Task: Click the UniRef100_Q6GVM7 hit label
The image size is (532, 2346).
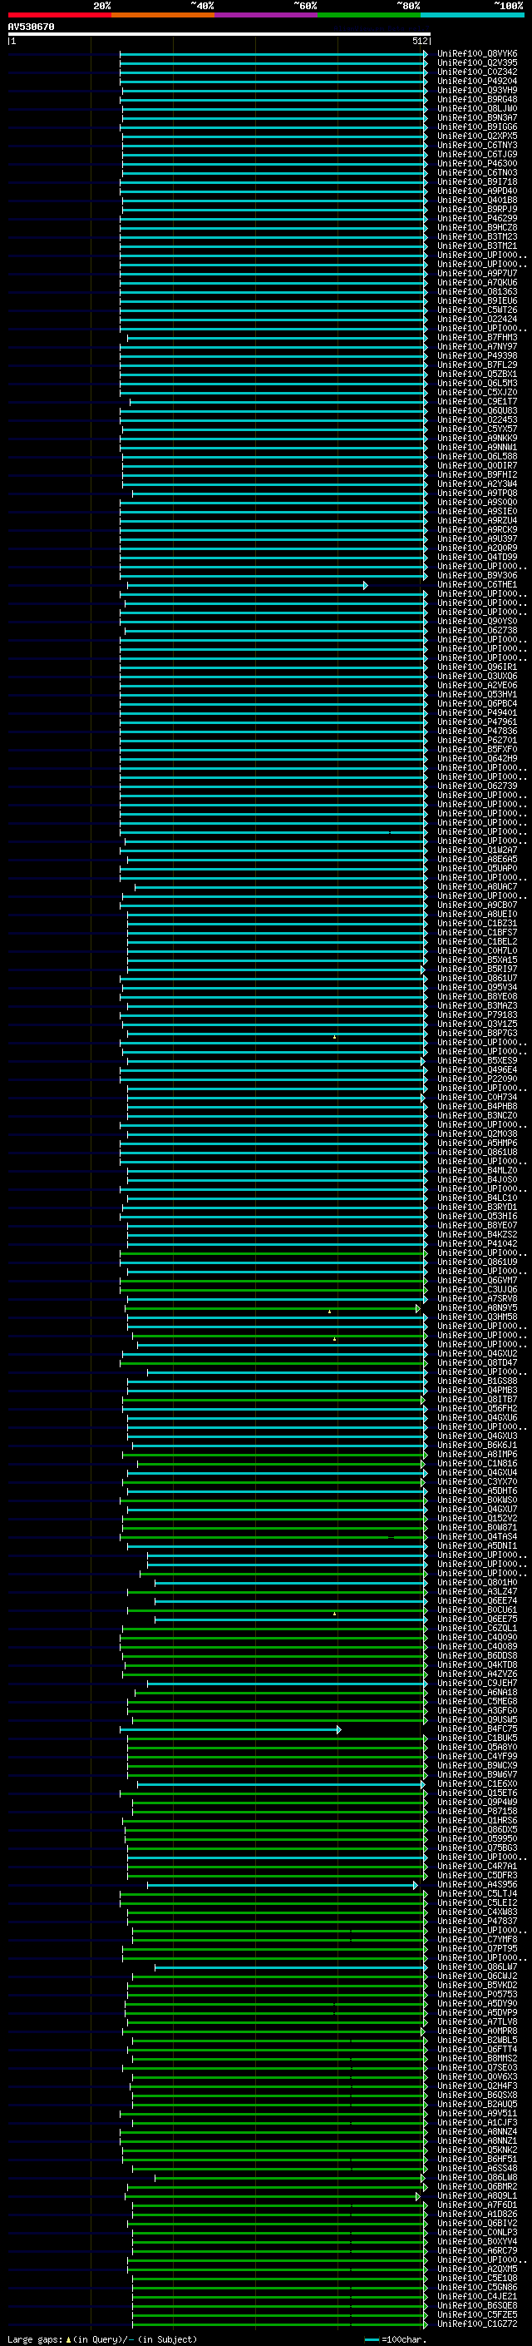Action: point(477,1280)
